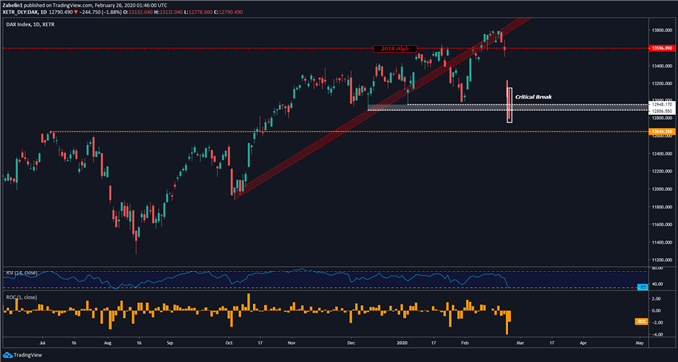Open the Zabelin1 author profile link
This screenshot has width=678, height=362.
13,5
